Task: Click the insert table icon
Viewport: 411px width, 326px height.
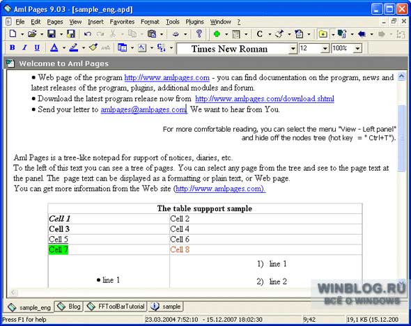Action: (x=123, y=47)
